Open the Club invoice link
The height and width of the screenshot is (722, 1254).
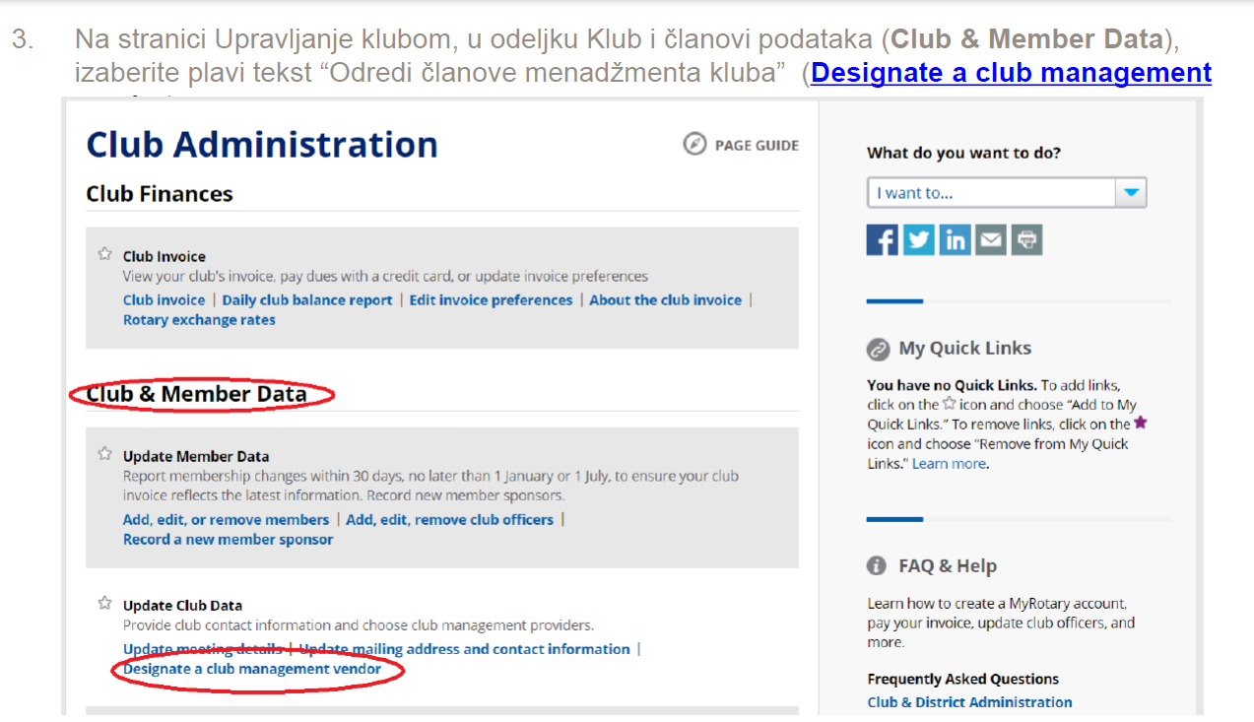click(x=164, y=300)
